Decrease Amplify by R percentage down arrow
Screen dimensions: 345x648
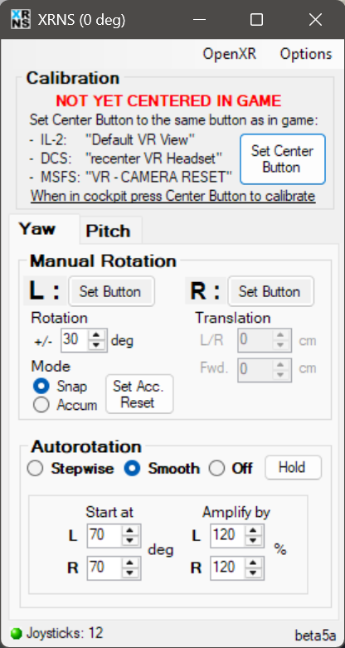[253, 572]
